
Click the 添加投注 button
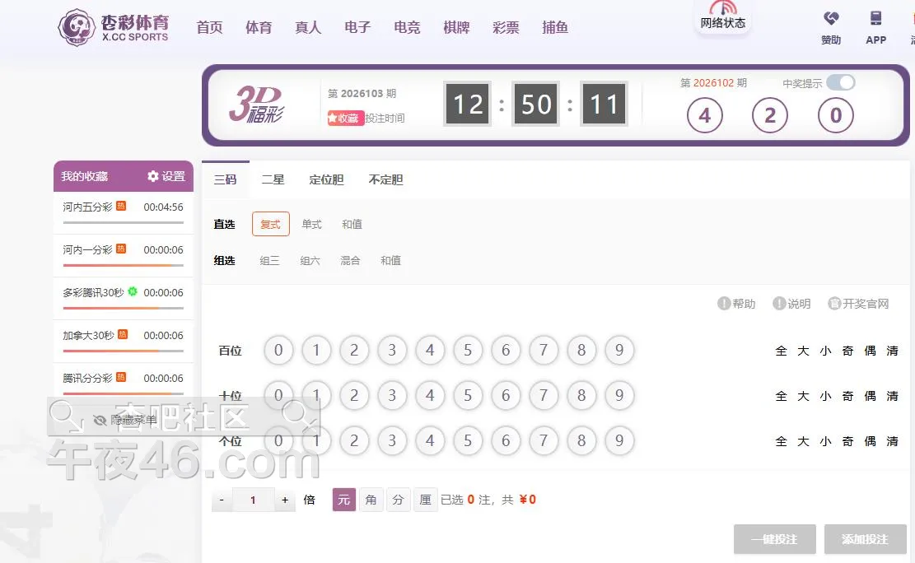coord(865,539)
